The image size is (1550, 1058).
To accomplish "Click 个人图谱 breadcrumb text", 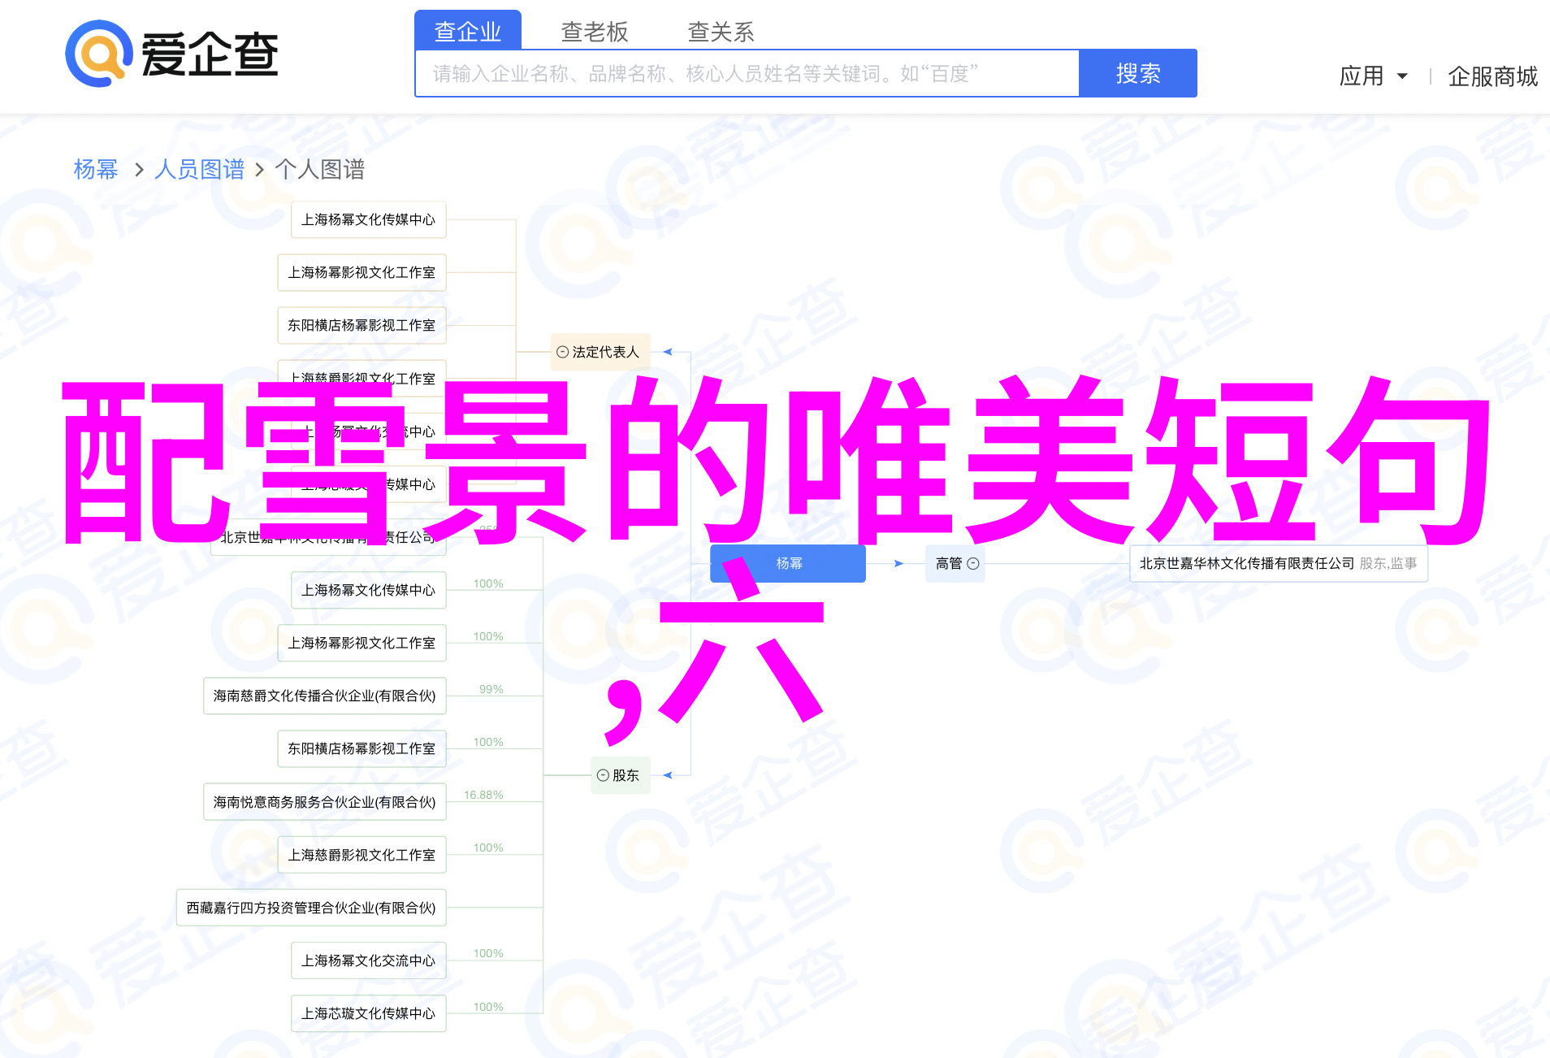I will [x=320, y=169].
